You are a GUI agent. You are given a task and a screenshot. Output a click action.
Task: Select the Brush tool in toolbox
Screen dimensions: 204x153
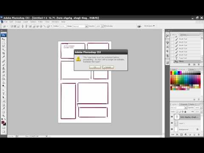(4, 65)
